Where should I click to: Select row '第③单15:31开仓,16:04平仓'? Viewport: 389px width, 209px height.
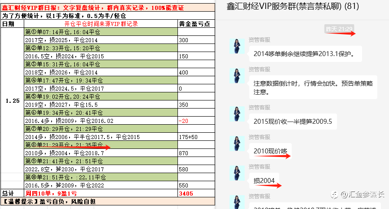pyautogui.click(x=101, y=64)
